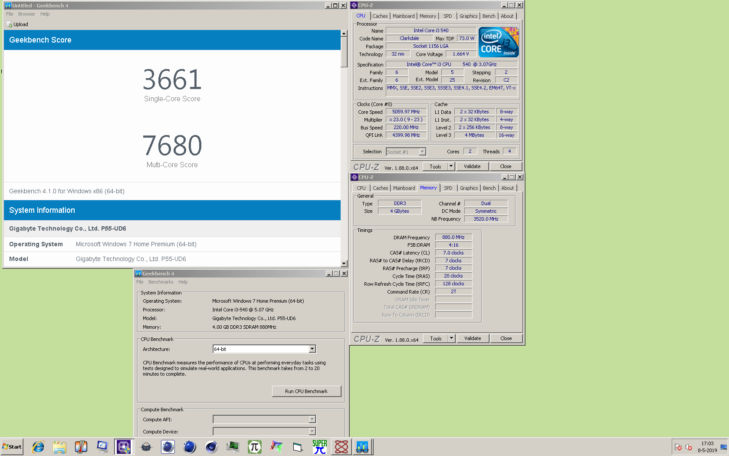Viewport: 729px width, 456px height.
Task: Switch to Caches tab in CPU-Z processor window
Action: point(380,16)
